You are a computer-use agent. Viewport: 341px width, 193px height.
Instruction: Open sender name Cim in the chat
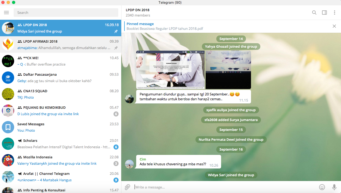click(143, 159)
